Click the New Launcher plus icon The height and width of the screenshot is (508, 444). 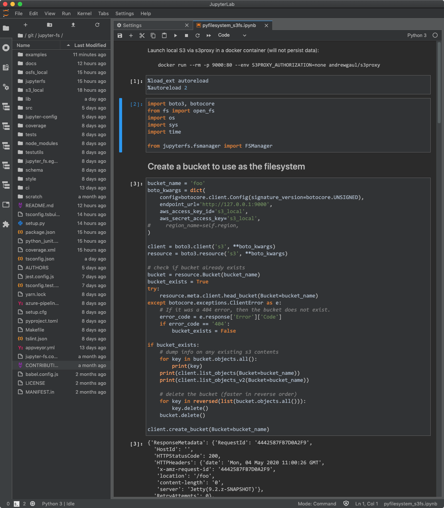(26, 25)
